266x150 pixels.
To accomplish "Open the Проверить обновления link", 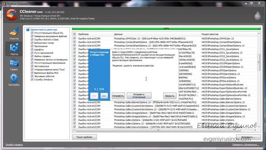I will (x=246, y=145).
